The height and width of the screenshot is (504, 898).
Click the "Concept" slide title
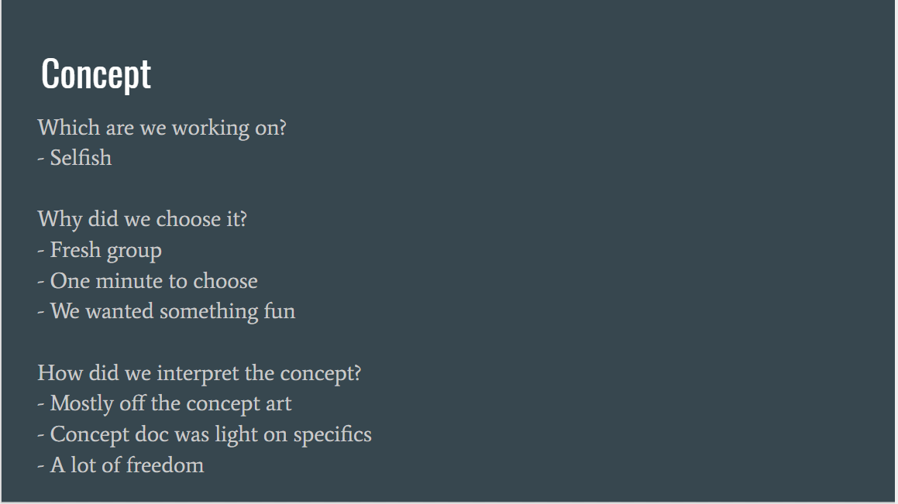(x=96, y=74)
